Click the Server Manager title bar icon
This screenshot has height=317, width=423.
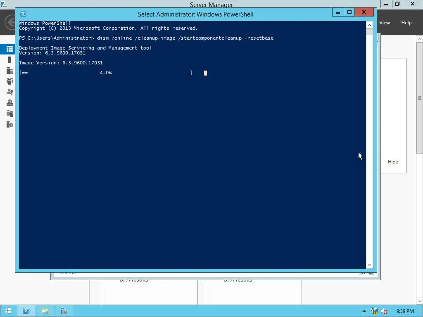pyautogui.click(x=4, y=4)
